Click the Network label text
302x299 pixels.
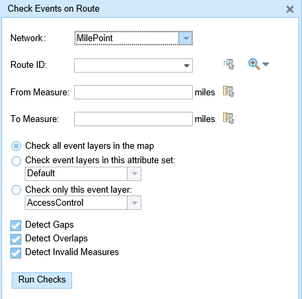[x=28, y=38]
